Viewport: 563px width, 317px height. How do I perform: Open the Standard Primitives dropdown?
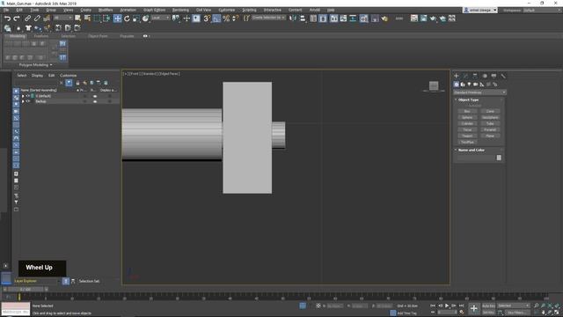(x=479, y=92)
